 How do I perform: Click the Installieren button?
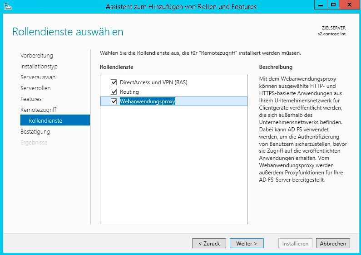(295, 243)
